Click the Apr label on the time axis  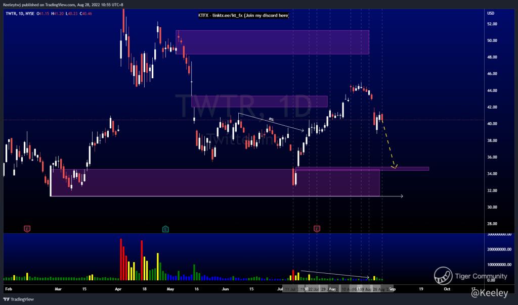point(118,289)
